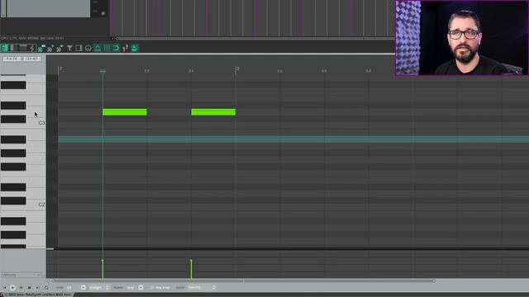Toggle the green loop-shaped snap icon
The height and width of the screenshot is (297, 529).
click(116, 48)
